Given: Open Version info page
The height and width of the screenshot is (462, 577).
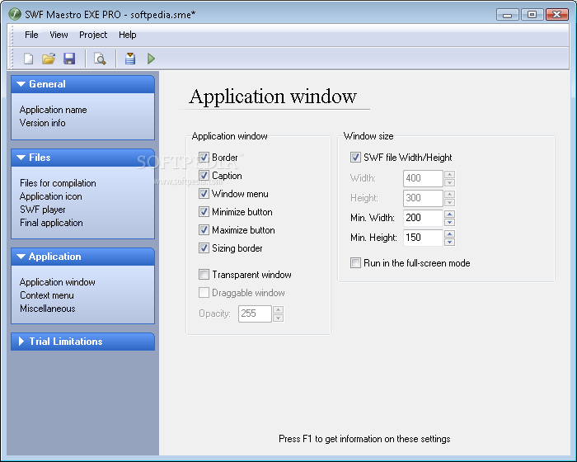Looking at the screenshot, I should pyautogui.click(x=43, y=123).
